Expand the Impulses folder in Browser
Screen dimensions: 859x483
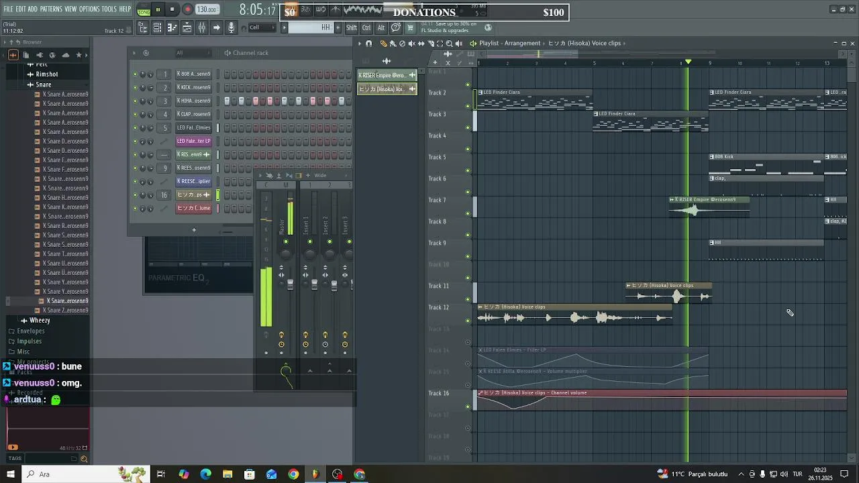coord(25,341)
